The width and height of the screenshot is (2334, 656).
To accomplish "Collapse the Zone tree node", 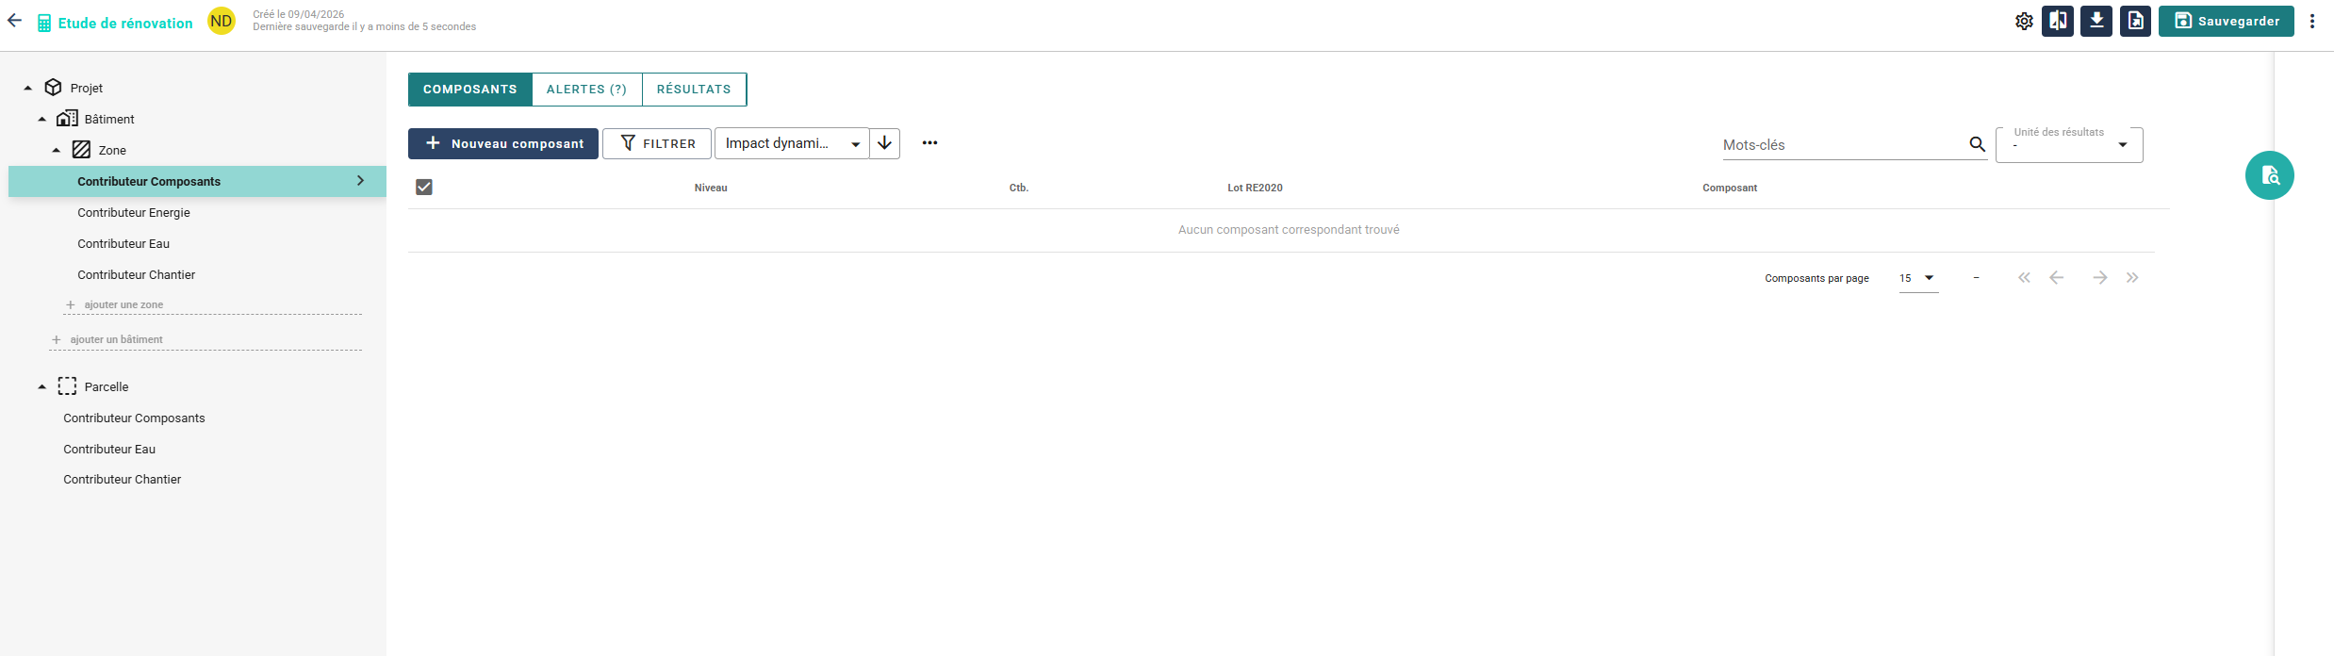I will [57, 150].
